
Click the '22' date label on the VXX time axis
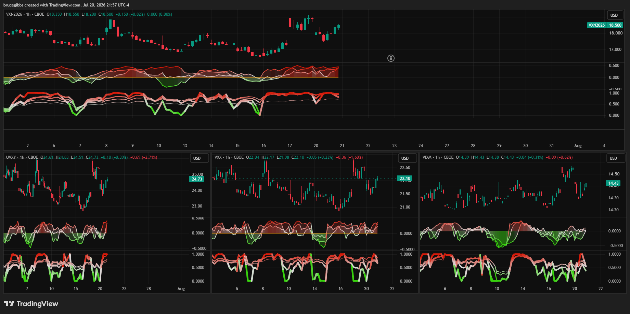tap(392, 289)
